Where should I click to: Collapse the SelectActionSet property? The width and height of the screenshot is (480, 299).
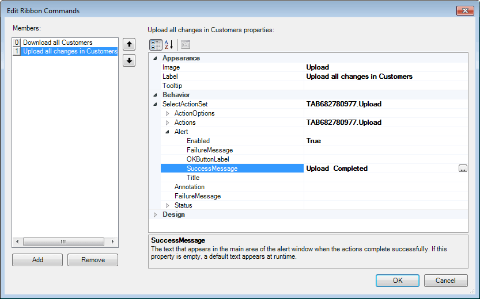click(155, 104)
